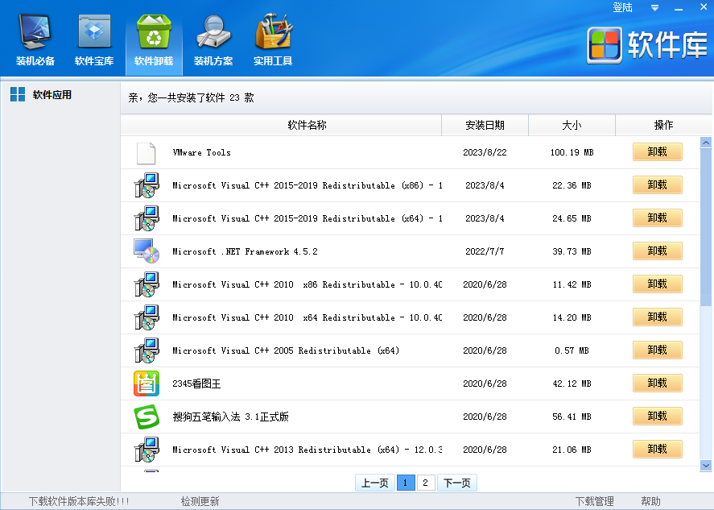Select the 软件卸载 recycle bin tab

coord(154,40)
